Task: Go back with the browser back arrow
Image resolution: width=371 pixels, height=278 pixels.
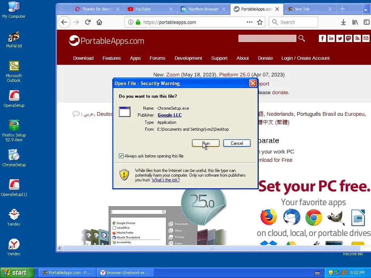Action: coord(64,22)
